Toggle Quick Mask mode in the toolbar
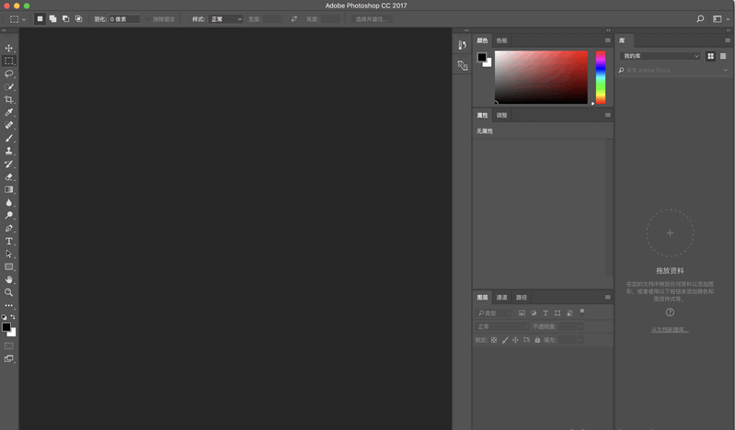Viewport: 735px width, 430px height. point(9,345)
